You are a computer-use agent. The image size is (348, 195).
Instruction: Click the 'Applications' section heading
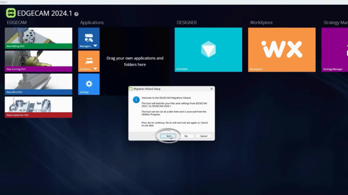coord(92,23)
